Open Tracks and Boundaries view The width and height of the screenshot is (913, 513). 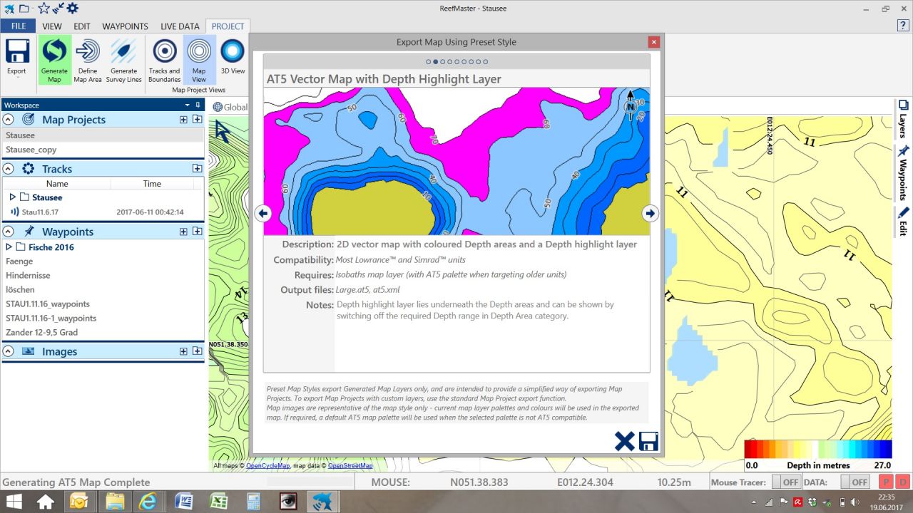click(x=165, y=60)
